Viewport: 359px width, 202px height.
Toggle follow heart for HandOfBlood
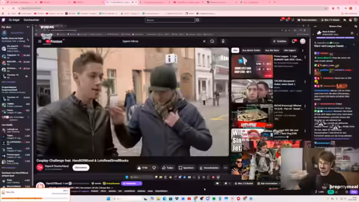pyautogui.click(x=217, y=183)
